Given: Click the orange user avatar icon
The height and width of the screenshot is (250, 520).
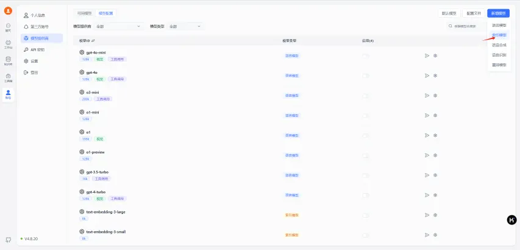Looking at the screenshot, I should [x=8, y=10].
